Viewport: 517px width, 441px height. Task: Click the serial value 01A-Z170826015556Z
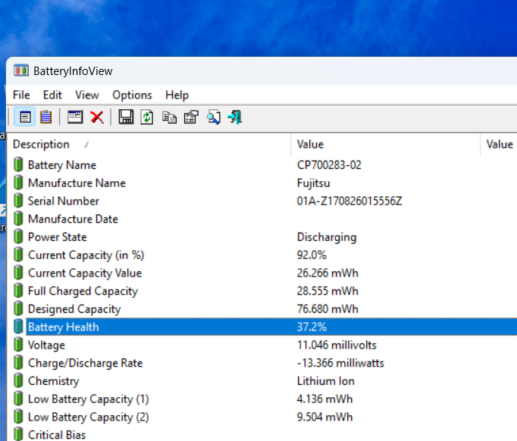coord(349,201)
